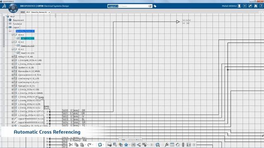Image resolution: width=264 pixels, height=148 pixels.
Task: Click wire label 5603 0.5mm2 BL
Action: [73, 119]
